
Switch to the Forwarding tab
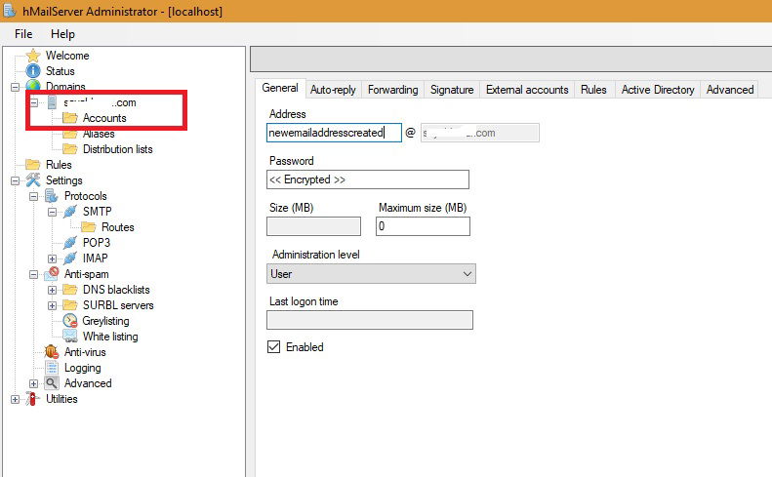point(393,90)
